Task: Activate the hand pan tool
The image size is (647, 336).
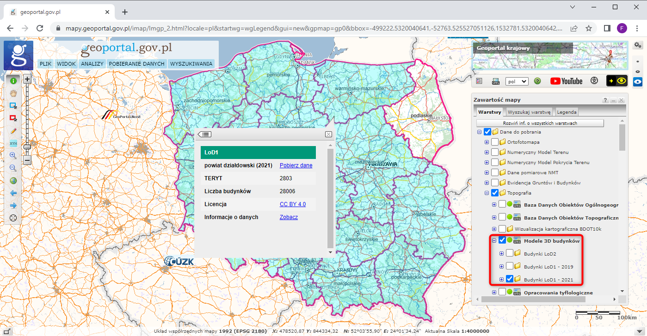Action: click(x=13, y=93)
